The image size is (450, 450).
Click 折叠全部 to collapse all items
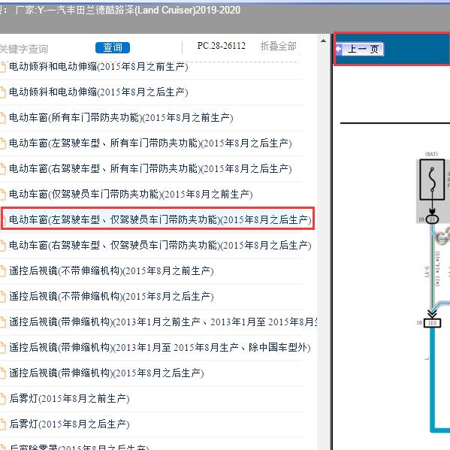tap(278, 47)
